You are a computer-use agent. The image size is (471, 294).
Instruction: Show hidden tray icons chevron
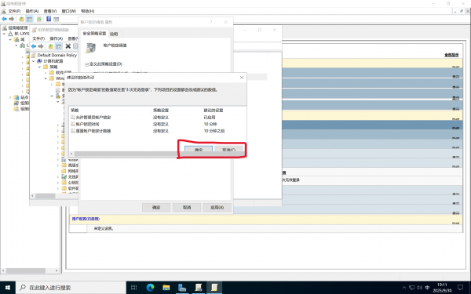click(404, 288)
